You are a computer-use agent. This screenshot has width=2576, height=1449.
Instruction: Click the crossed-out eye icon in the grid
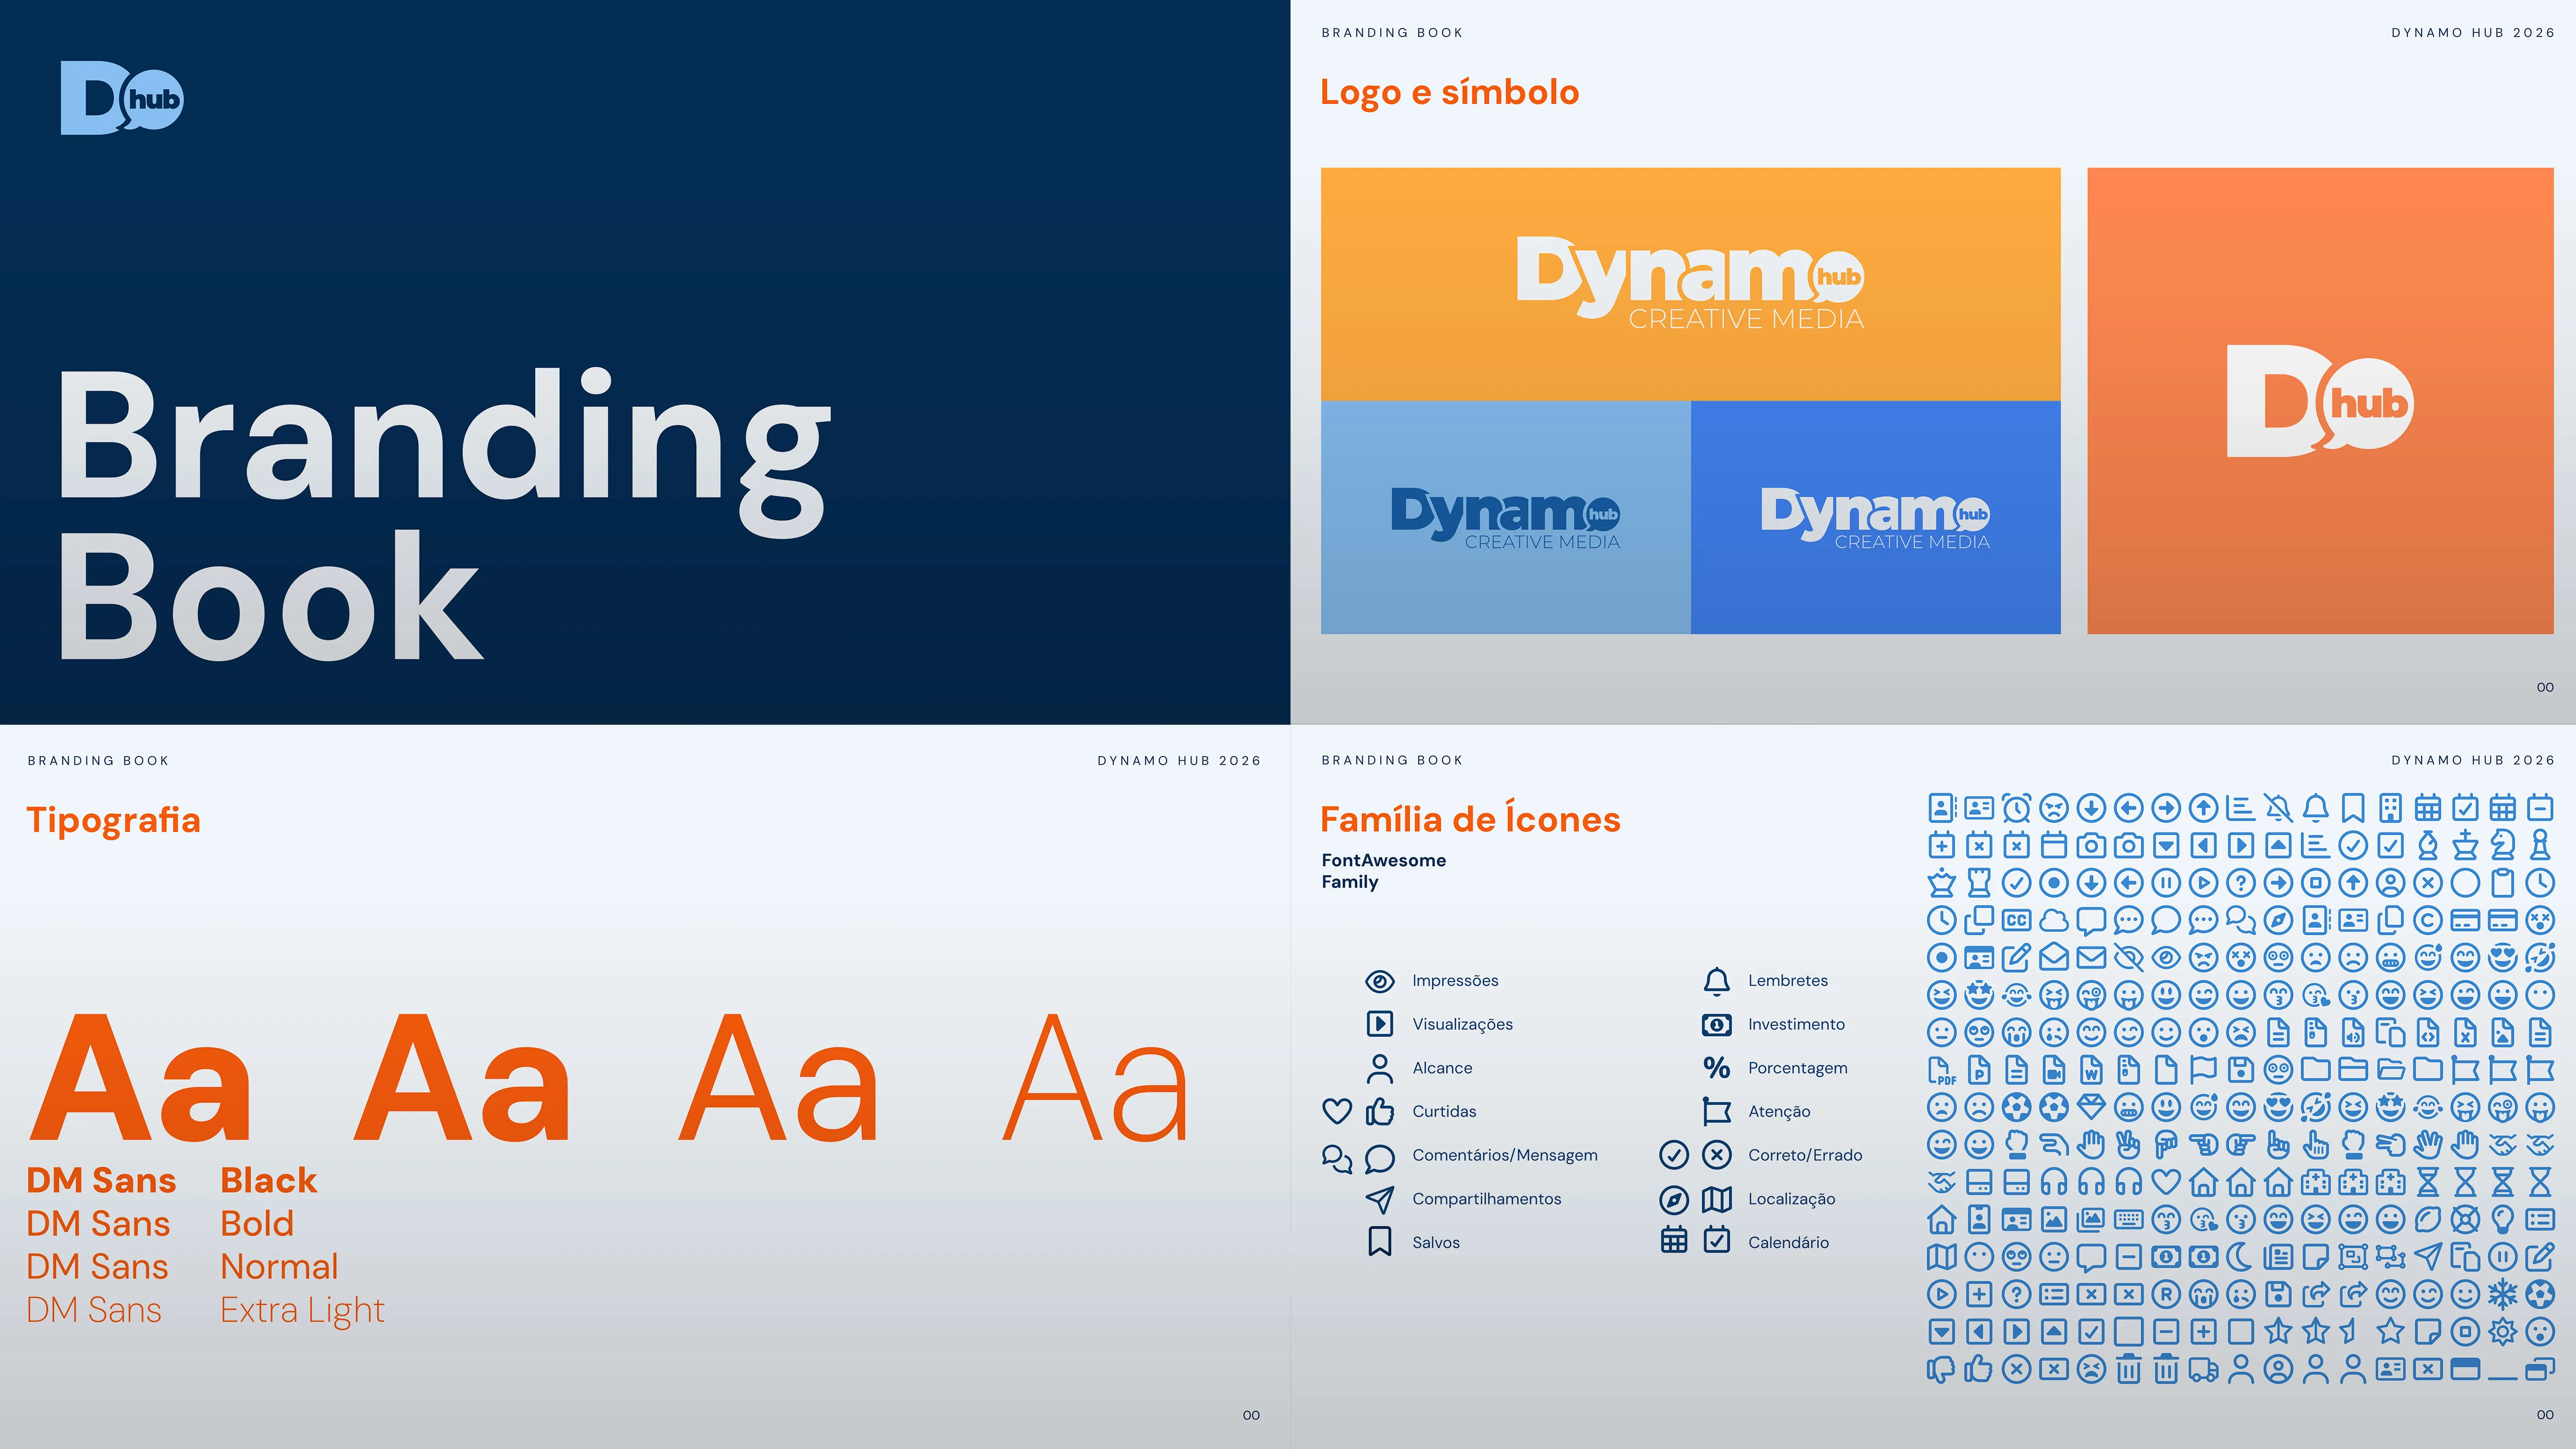pyautogui.click(x=2128, y=958)
